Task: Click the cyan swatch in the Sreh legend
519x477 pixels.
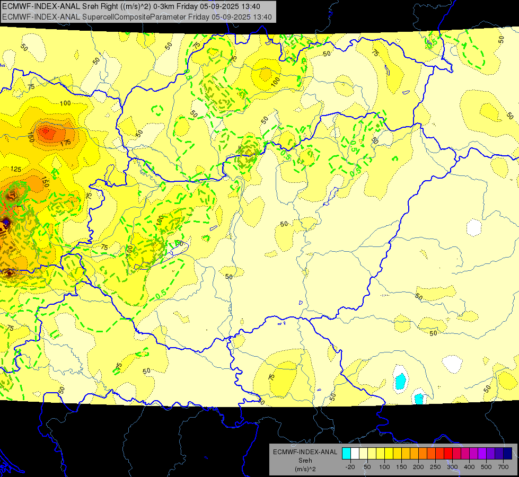Action: [346, 453]
